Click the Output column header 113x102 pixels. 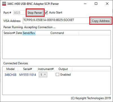(x=63, y=69)
